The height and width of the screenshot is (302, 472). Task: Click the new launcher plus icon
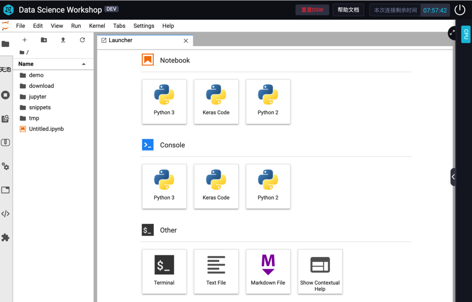click(x=24, y=40)
